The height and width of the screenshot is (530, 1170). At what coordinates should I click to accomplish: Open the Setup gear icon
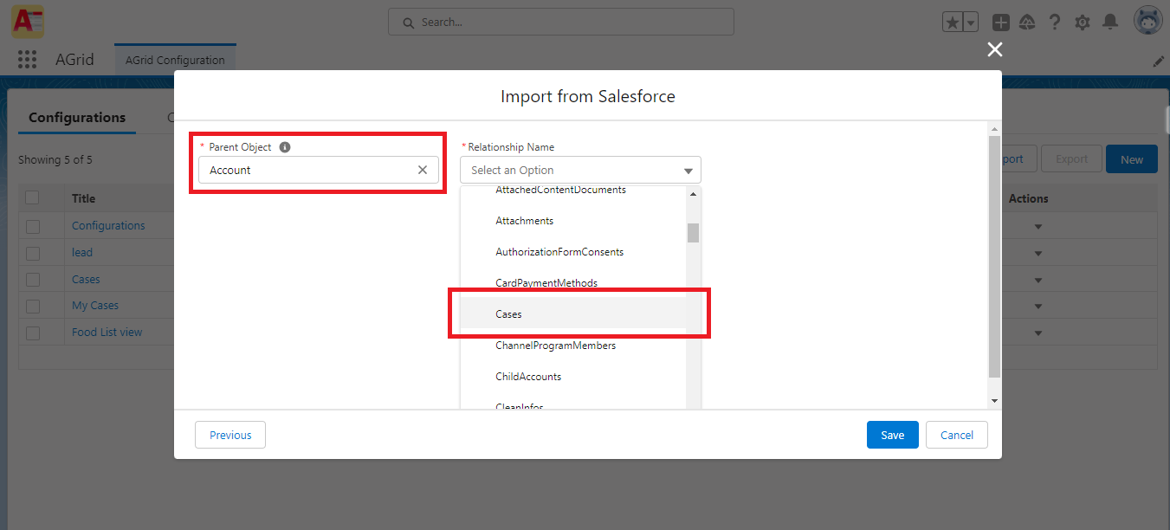tap(1082, 23)
